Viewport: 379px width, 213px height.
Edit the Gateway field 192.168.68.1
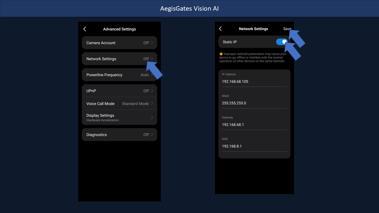(254, 125)
